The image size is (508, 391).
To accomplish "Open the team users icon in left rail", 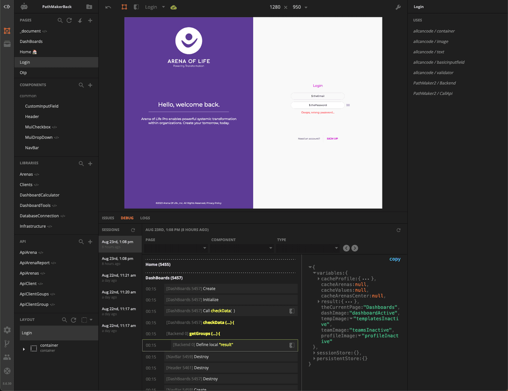I will click(x=7, y=357).
